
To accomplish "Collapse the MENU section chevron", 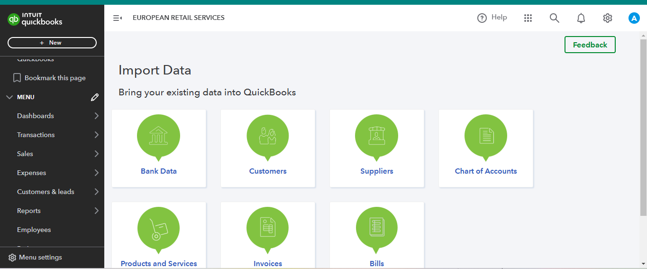I will 9,97.
